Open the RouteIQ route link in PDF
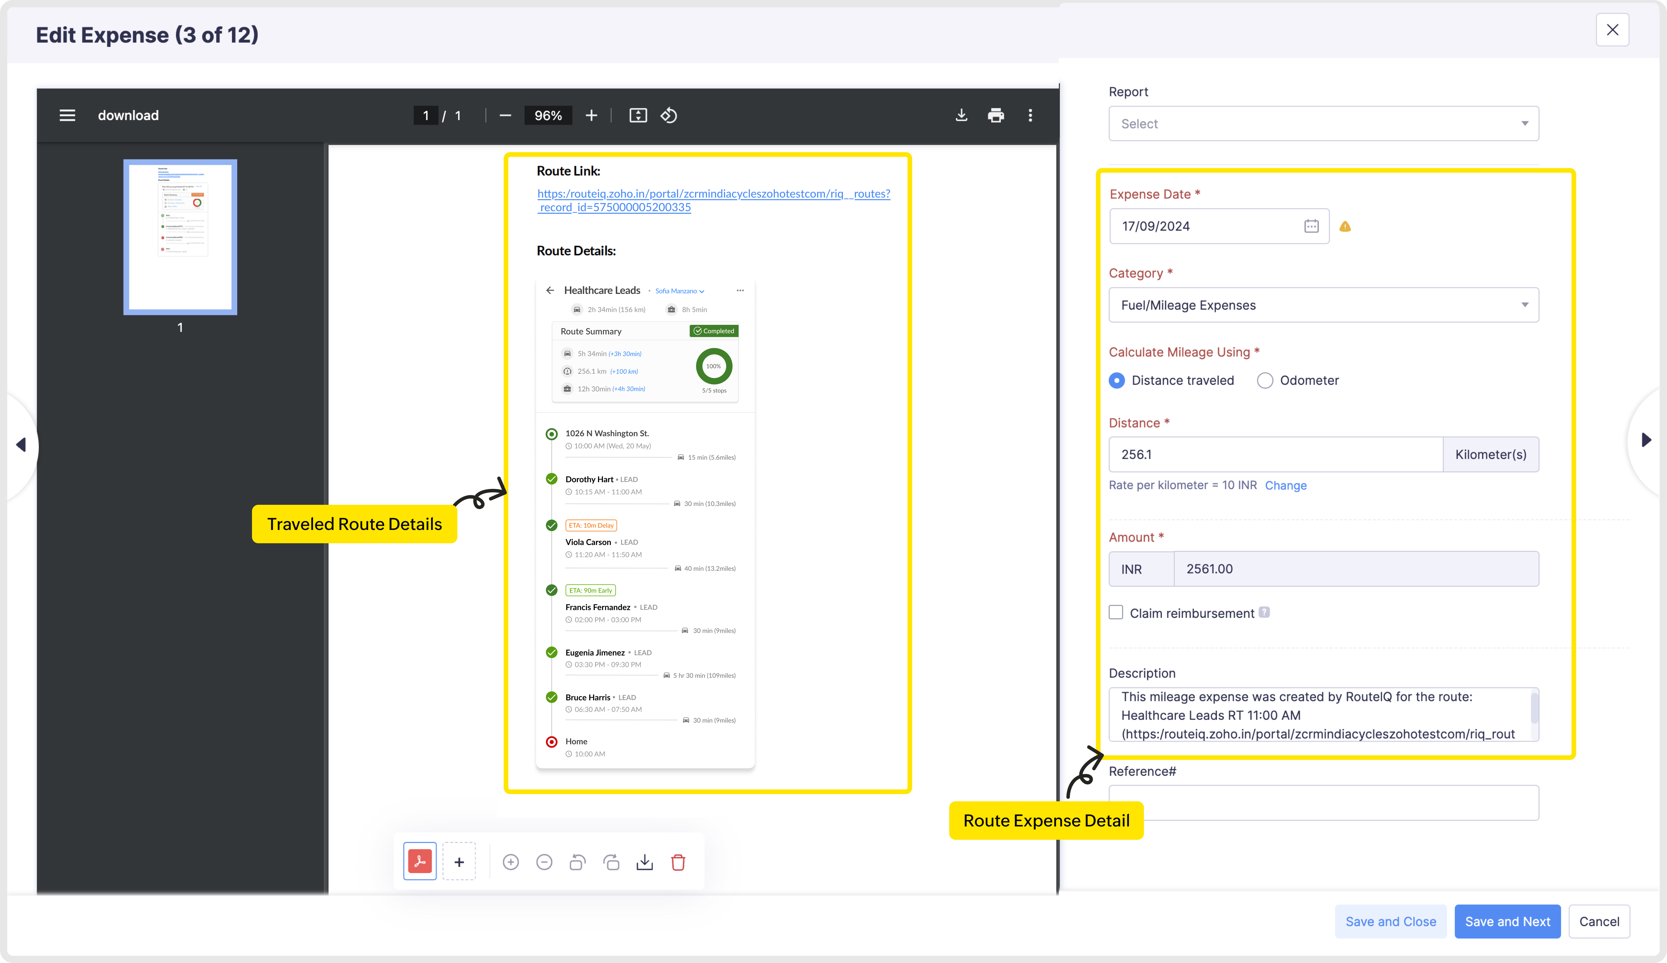 tap(713, 200)
